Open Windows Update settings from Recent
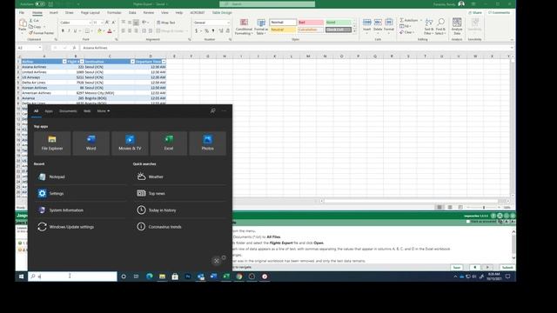This screenshot has width=557, height=313. pos(80,227)
